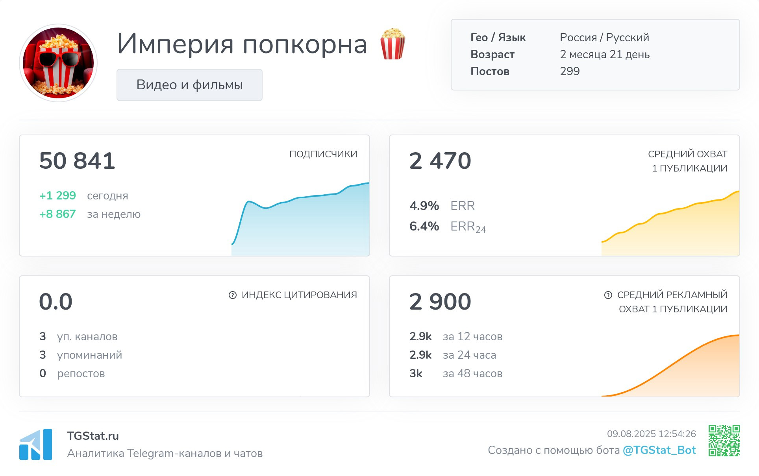The width and height of the screenshot is (759, 476).
Task: Click help icon next to Средний рекламный охват
Action: click(608, 295)
